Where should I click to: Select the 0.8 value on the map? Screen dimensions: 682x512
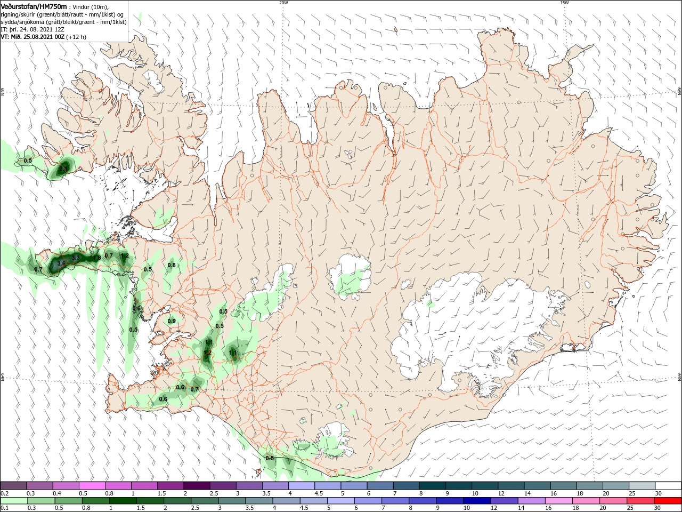(172, 265)
